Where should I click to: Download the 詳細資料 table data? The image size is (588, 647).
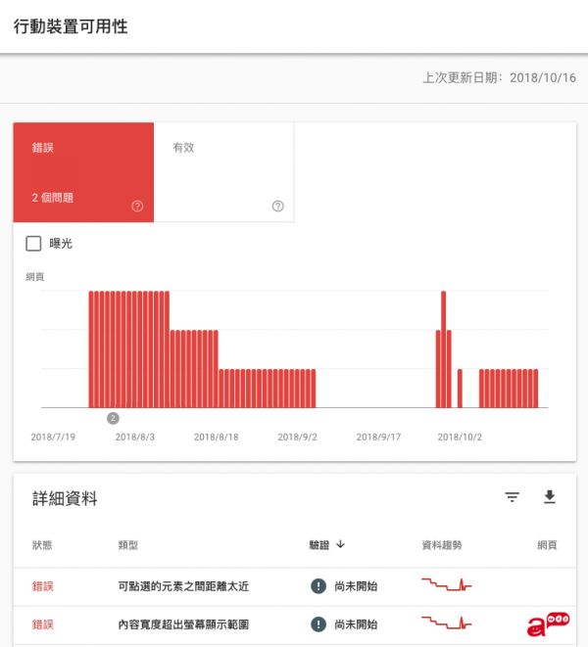tap(549, 497)
